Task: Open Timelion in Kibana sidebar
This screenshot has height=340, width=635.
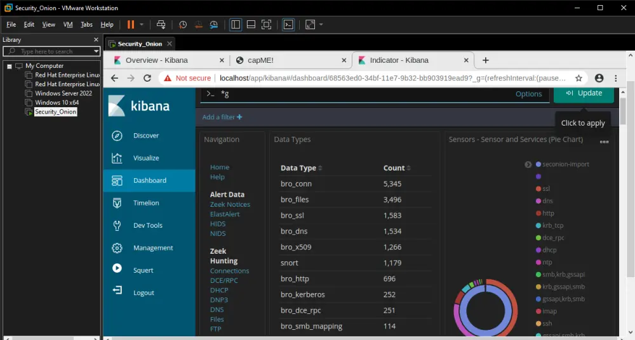Action: tap(149, 203)
